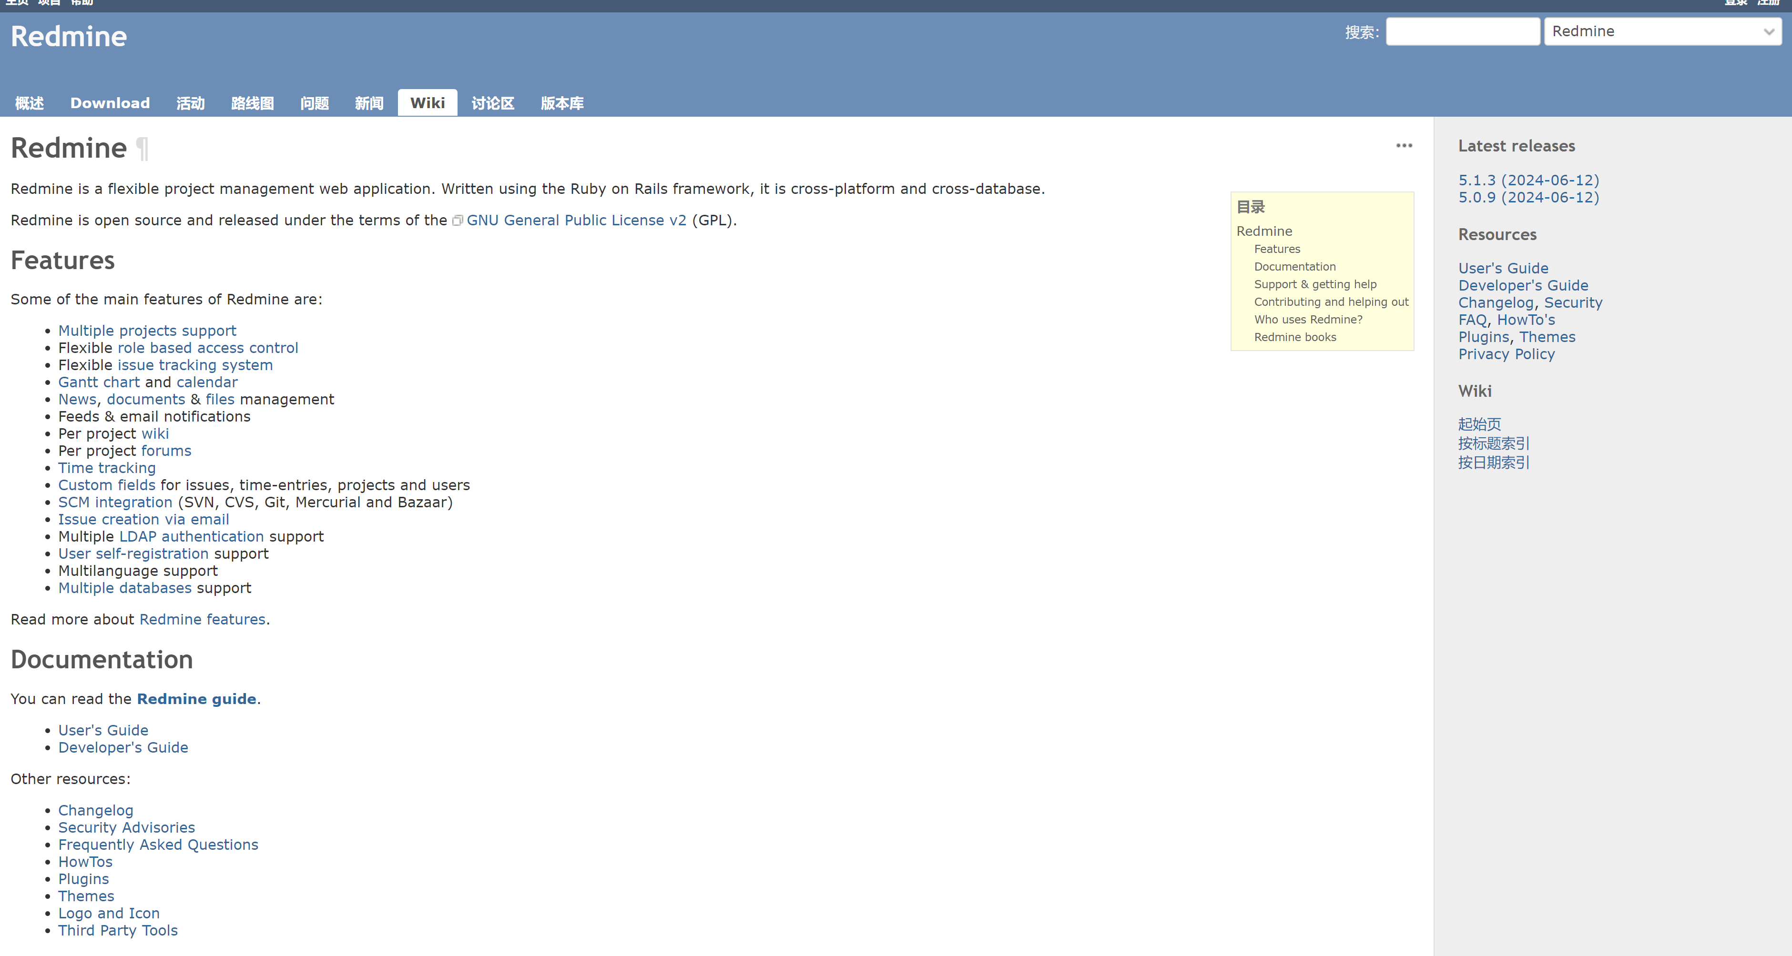Click the Changelog link in sidebar

click(1495, 302)
